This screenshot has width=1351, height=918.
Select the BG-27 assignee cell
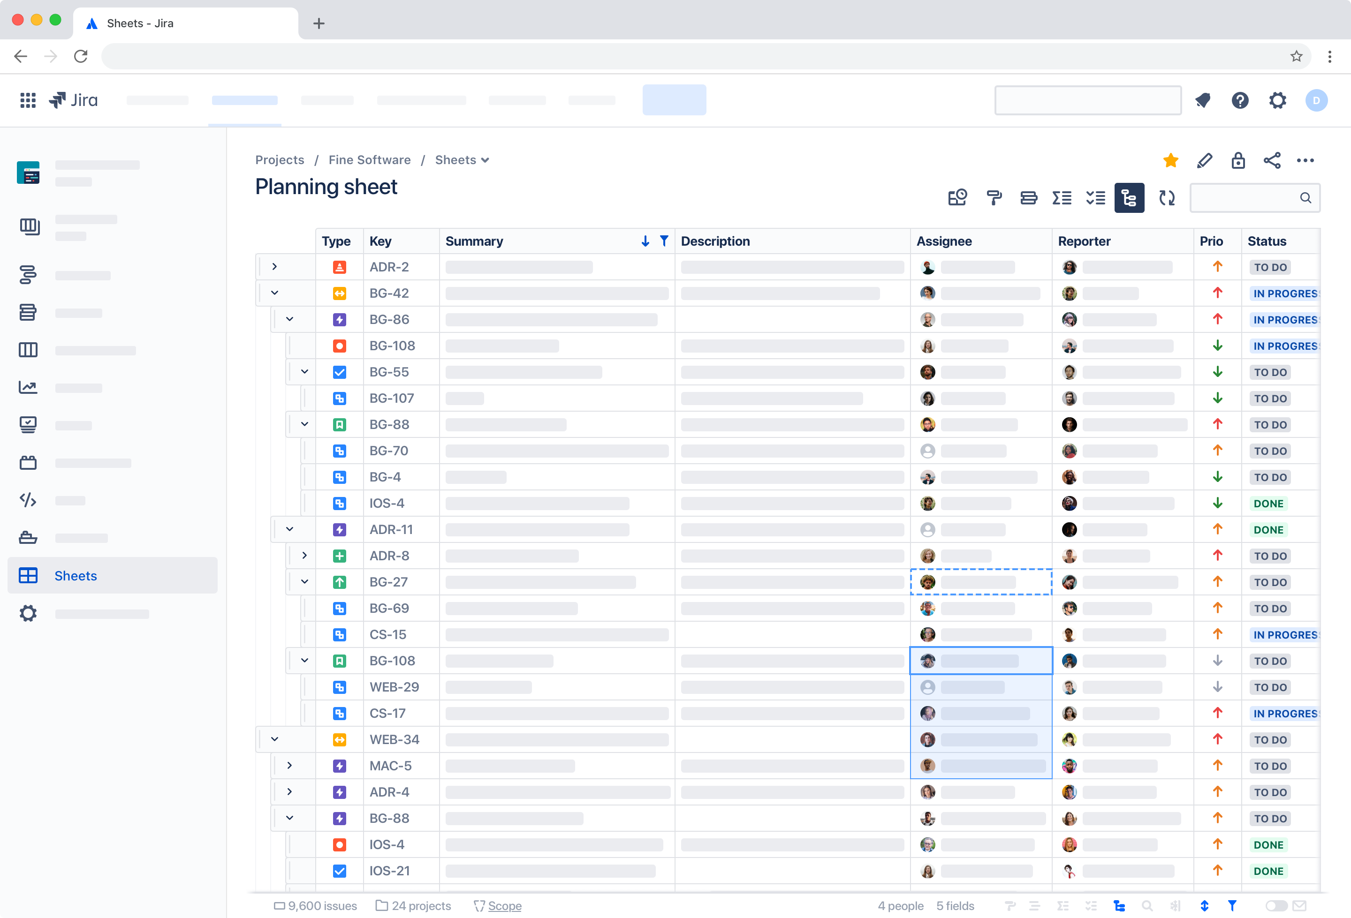tap(981, 581)
